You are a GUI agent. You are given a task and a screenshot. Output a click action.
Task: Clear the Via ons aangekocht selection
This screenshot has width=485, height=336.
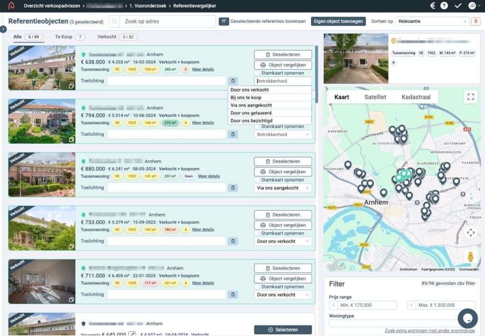(307, 187)
